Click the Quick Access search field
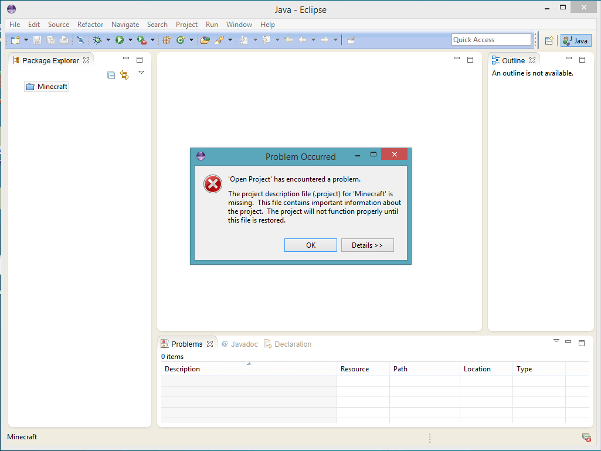The image size is (601, 451). coord(491,40)
